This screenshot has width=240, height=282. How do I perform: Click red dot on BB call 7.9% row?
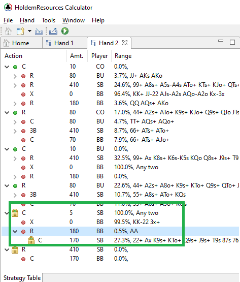pos(23,140)
